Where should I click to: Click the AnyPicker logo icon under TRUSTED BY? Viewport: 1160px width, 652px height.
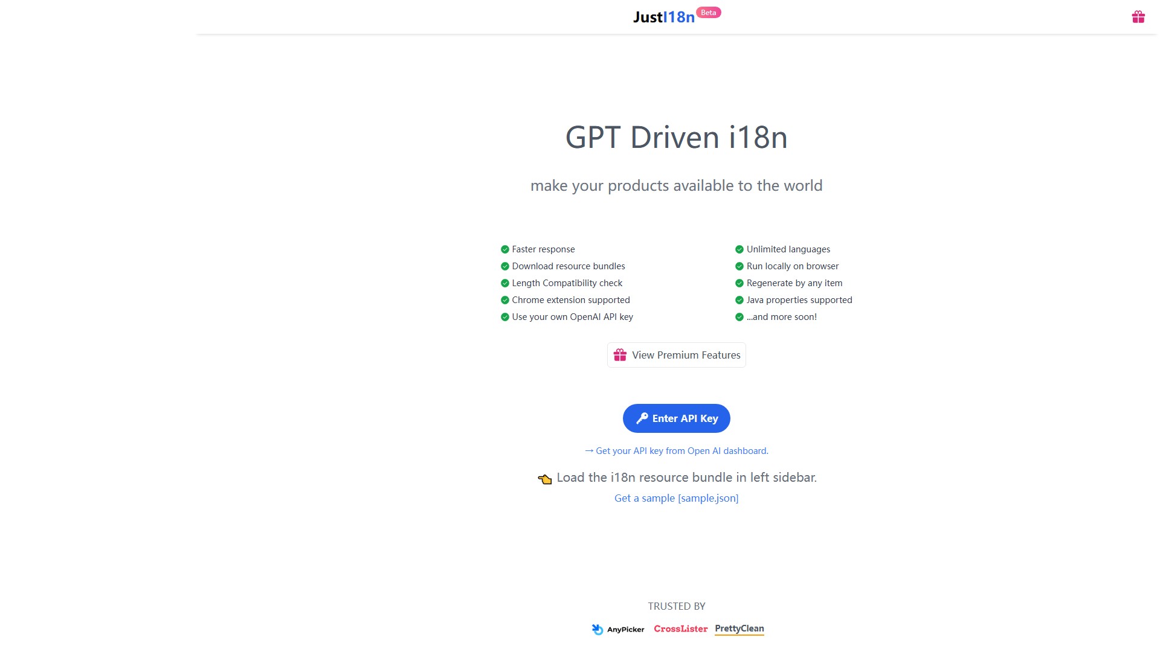click(597, 628)
